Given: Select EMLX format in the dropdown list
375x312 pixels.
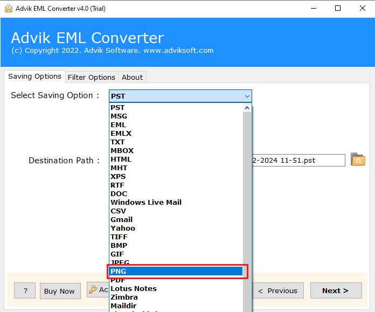Looking at the screenshot, I should (176, 134).
